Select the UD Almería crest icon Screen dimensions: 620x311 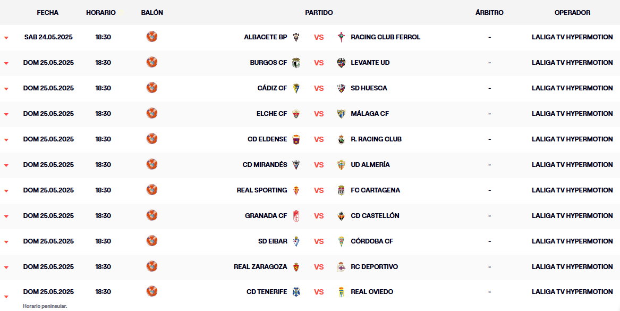[x=341, y=165]
